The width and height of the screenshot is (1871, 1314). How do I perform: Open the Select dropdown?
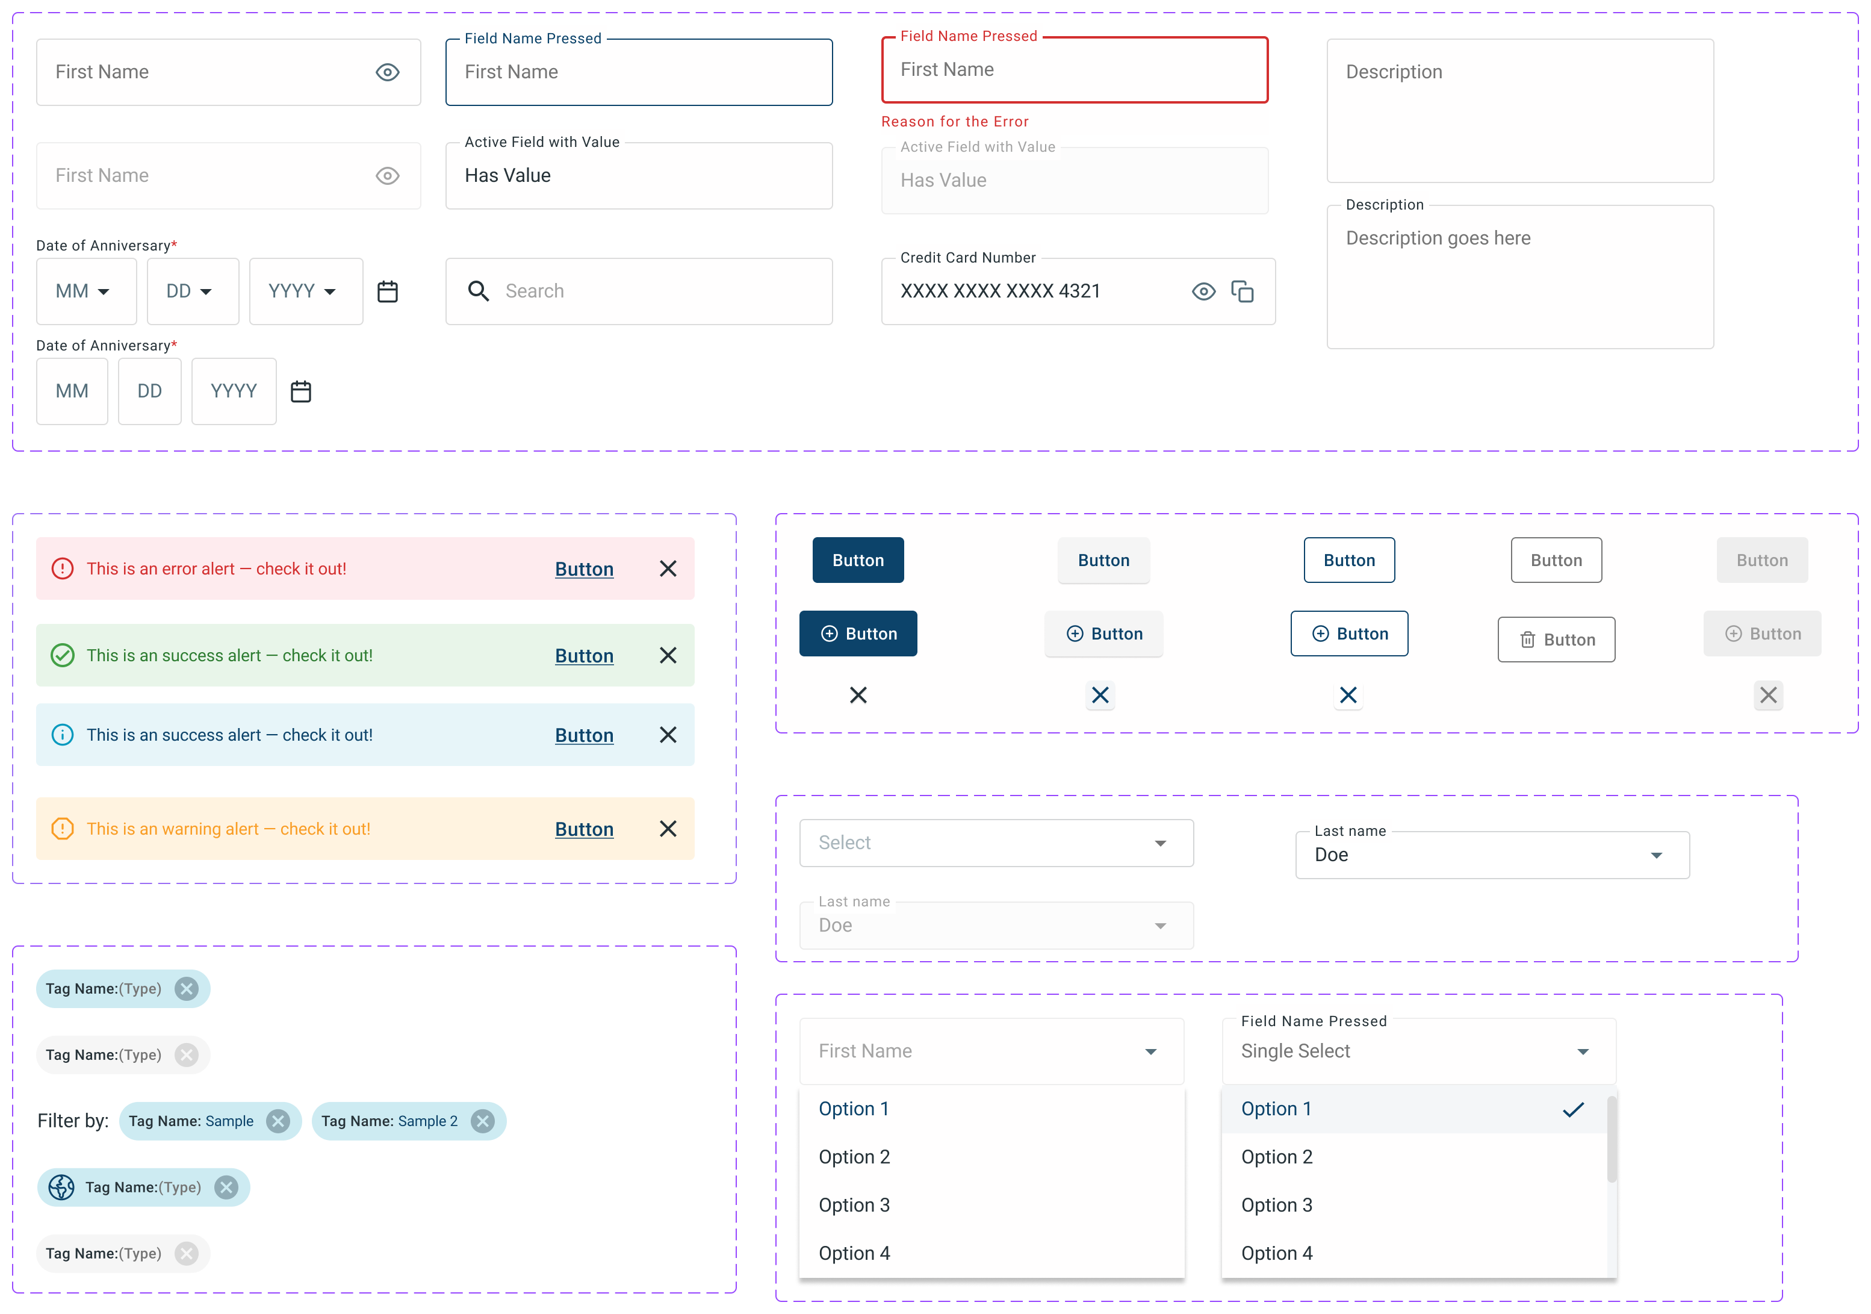[x=996, y=843]
